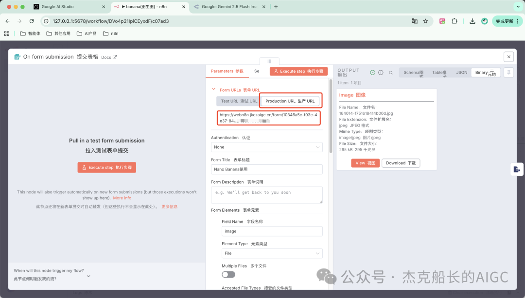Open the n8n bookmarks folder
Screen dimensions: 525x298
click(110, 33)
